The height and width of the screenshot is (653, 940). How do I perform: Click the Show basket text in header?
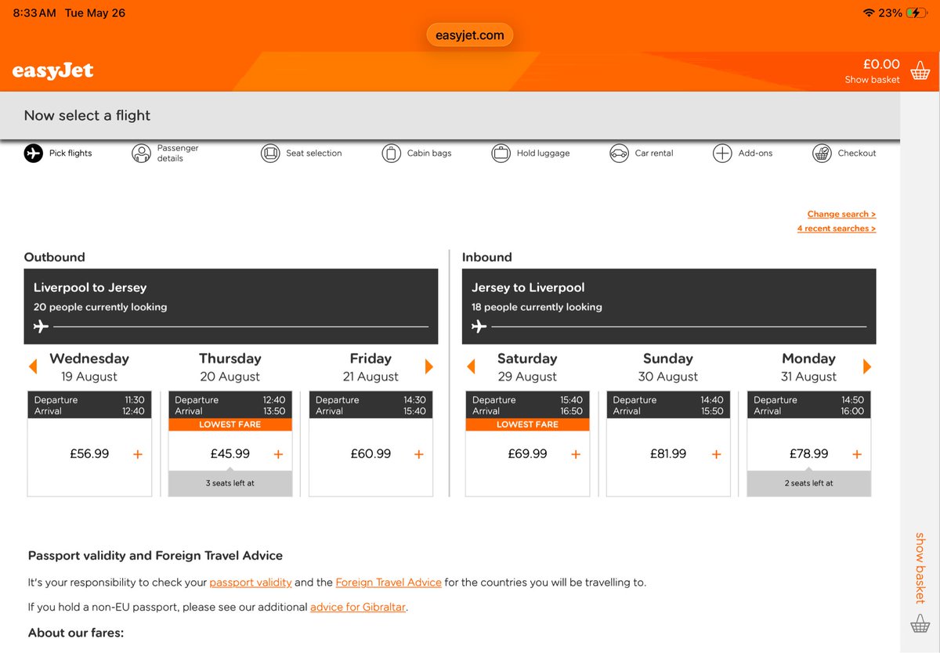(x=872, y=80)
